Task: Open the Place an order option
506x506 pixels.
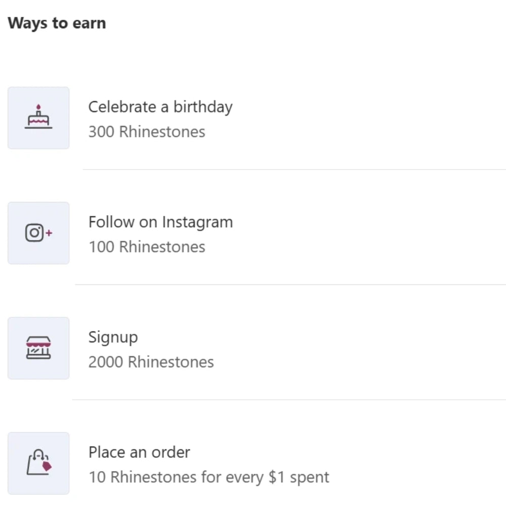Action: coord(139,452)
